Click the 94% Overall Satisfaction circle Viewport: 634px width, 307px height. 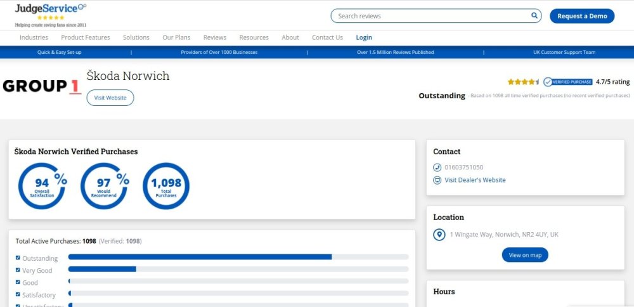point(42,186)
